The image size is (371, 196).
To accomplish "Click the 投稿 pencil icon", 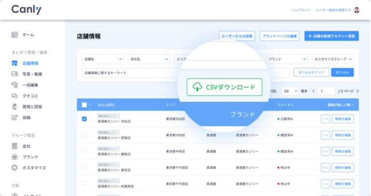I will tap(14, 118).
